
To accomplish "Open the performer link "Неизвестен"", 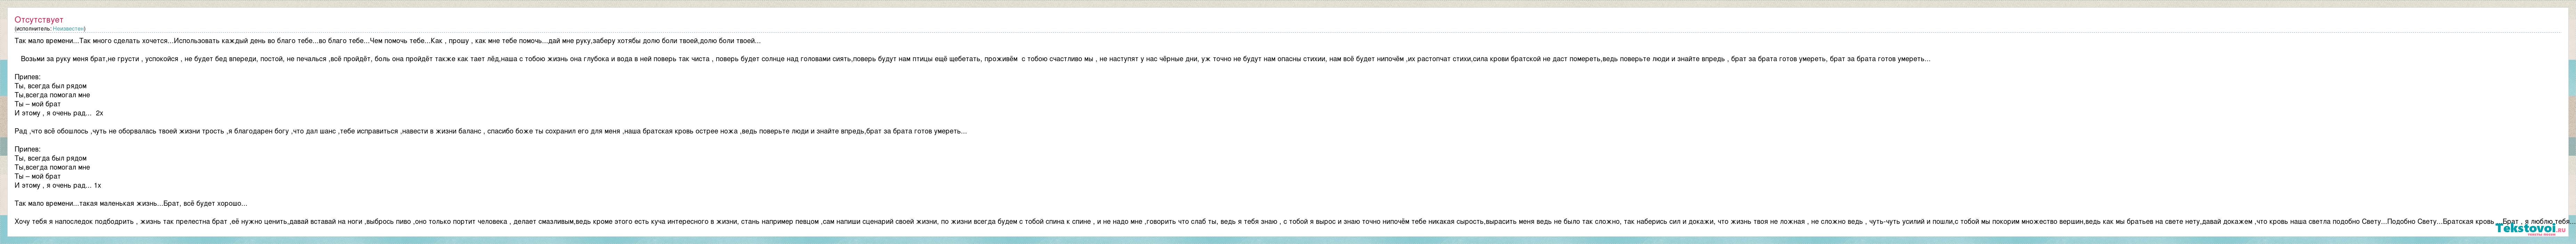I will 68,28.
